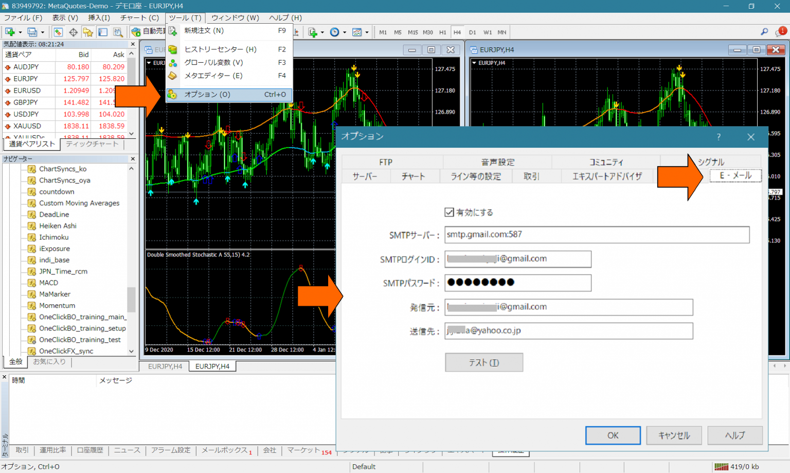Click the Navigator panel vertical scrollbar thumb
Viewport: 790px width, 473px height.
point(131,299)
